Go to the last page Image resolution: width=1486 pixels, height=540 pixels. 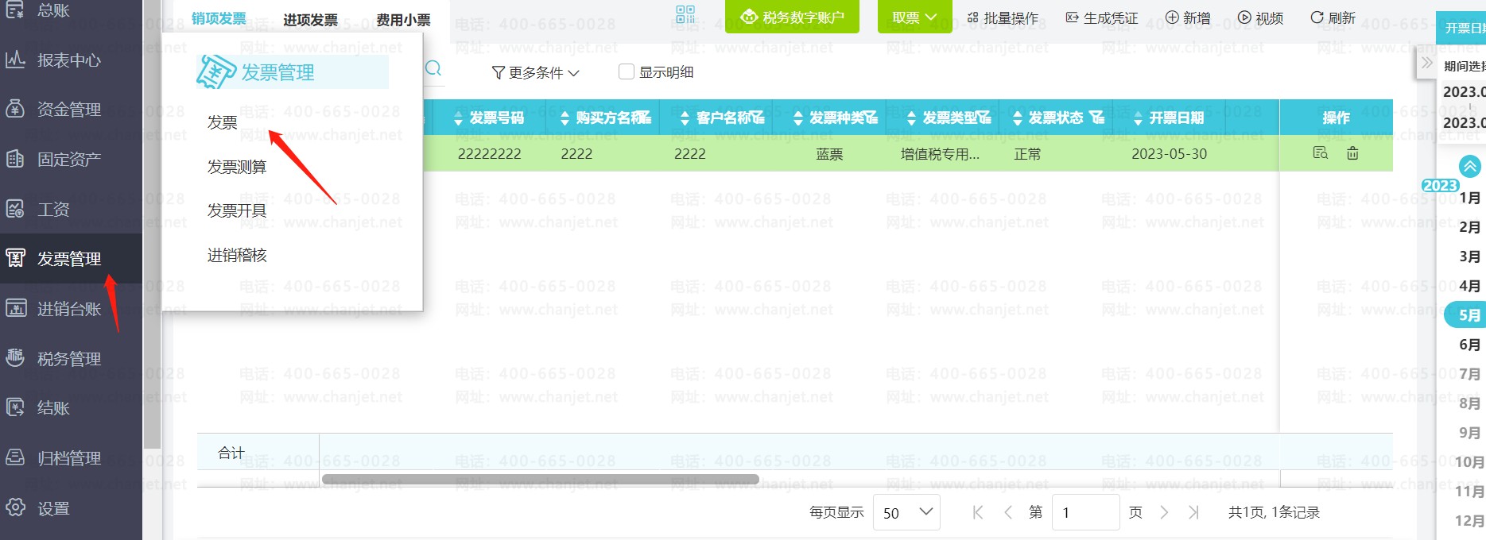(1193, 512)
